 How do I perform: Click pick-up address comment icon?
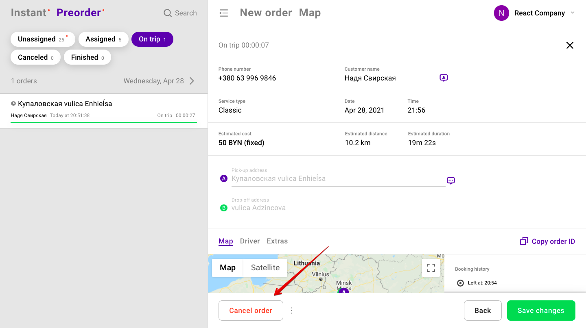click(450, 180)
